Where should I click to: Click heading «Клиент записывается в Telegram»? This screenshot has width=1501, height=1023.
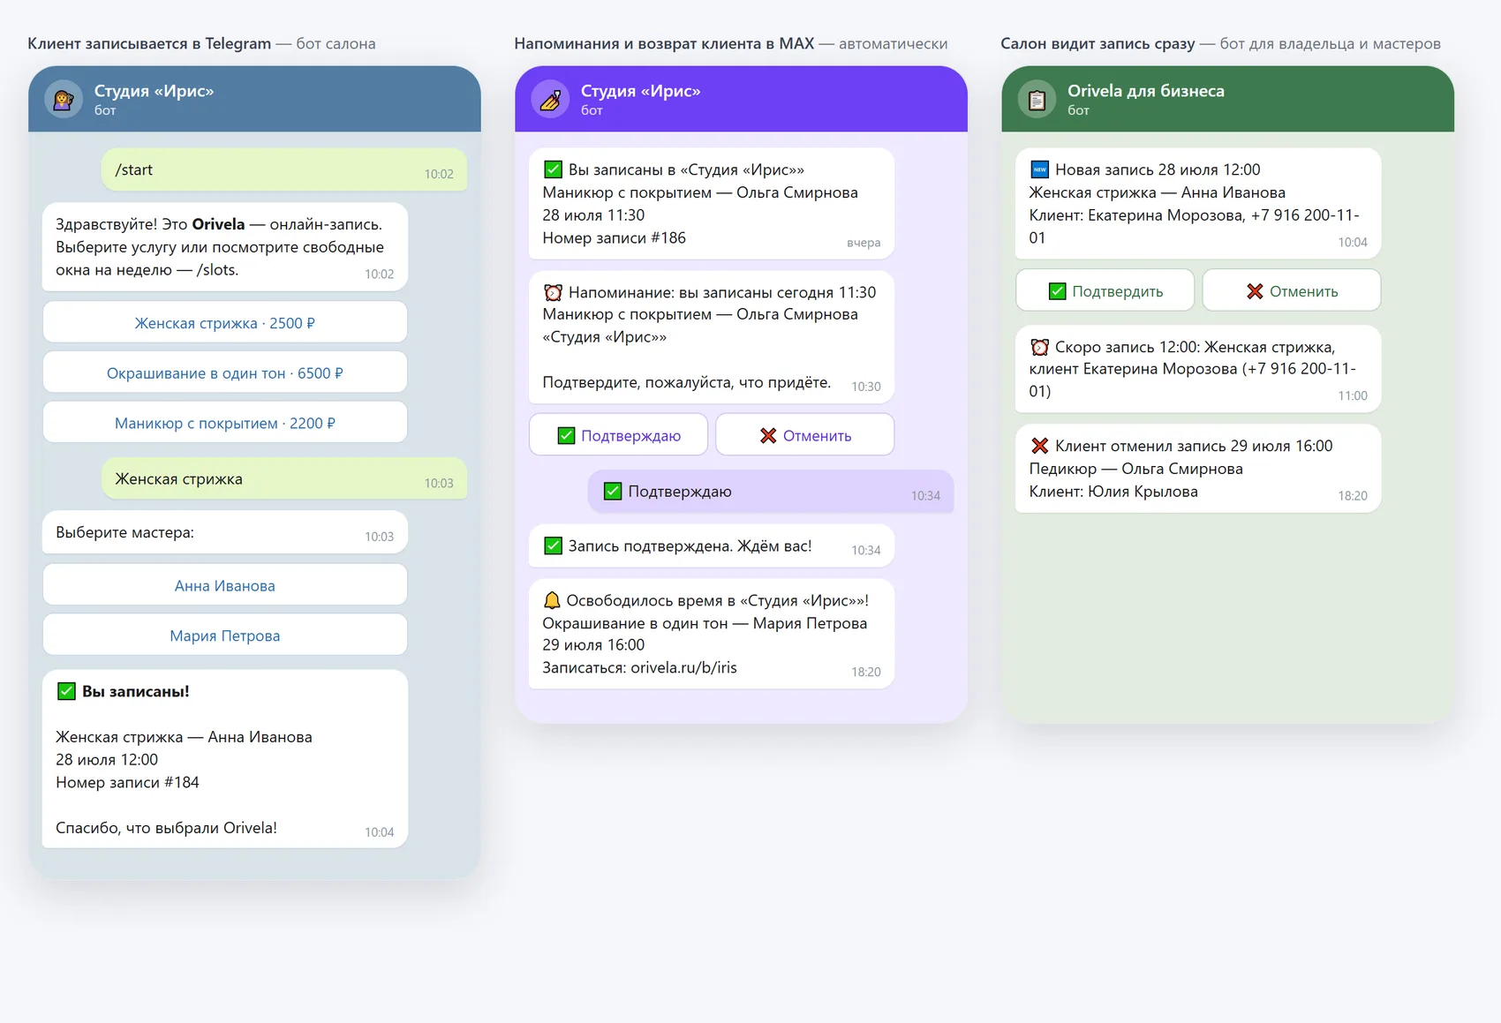click(x=149, y=43)
